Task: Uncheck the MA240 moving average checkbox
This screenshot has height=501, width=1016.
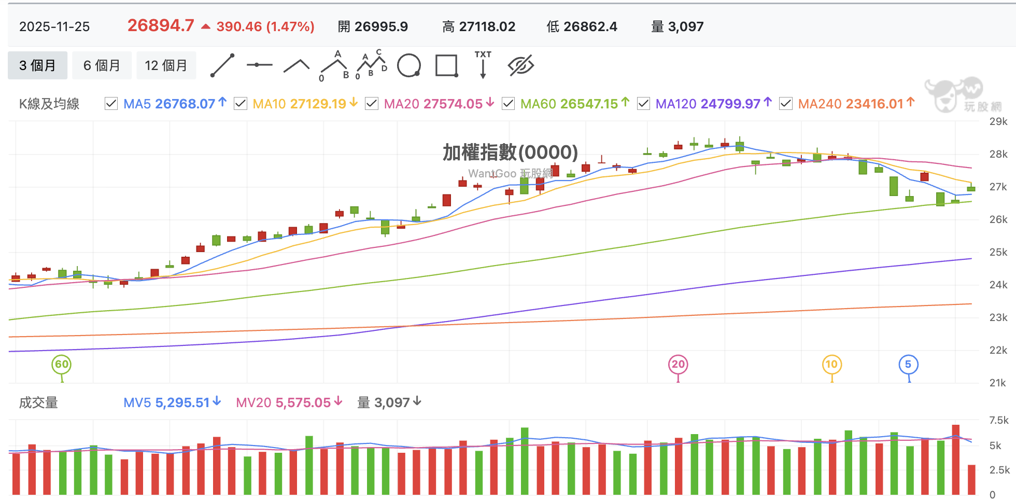Action: pyautogui.click(x=786, y=104)
